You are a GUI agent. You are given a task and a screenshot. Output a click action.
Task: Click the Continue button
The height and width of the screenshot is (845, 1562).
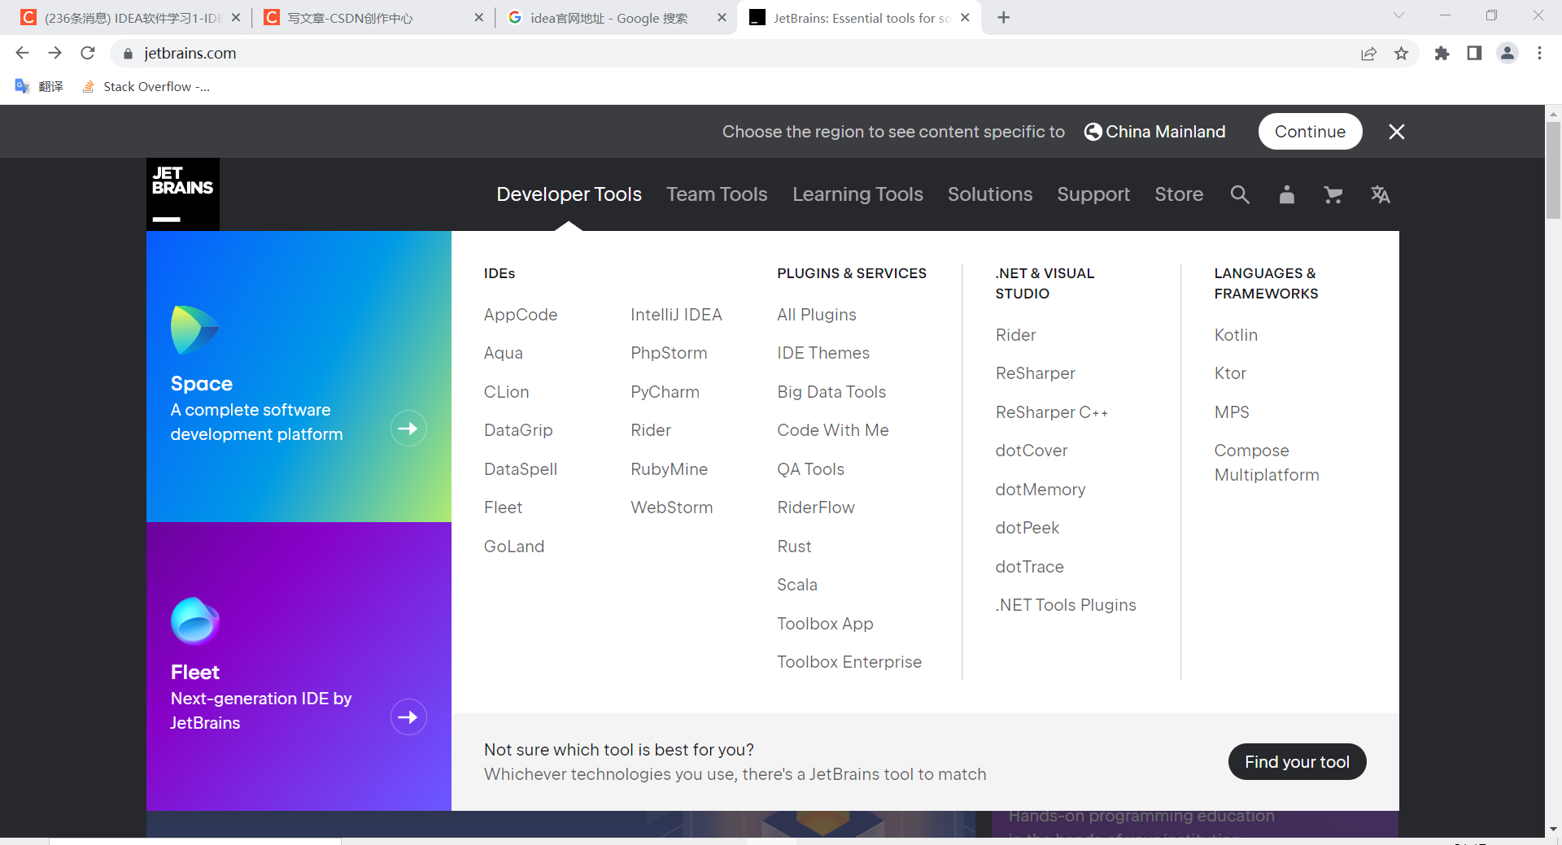click(x=1310, y=132)
